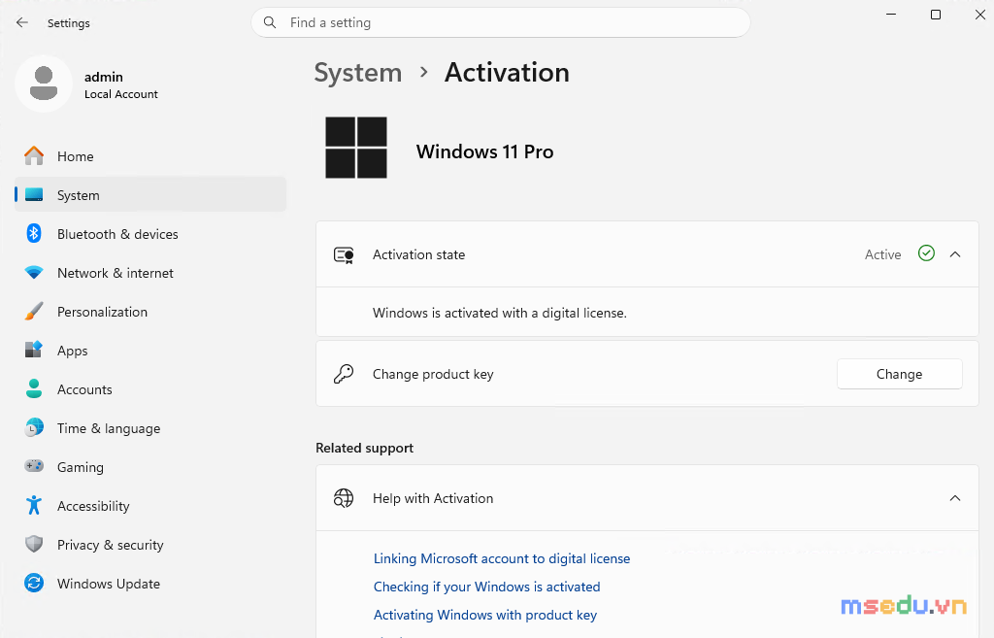Click the Help with Activation globe icon
The height and width of the screenshot is (638, 994).
(x=344, y=498)
